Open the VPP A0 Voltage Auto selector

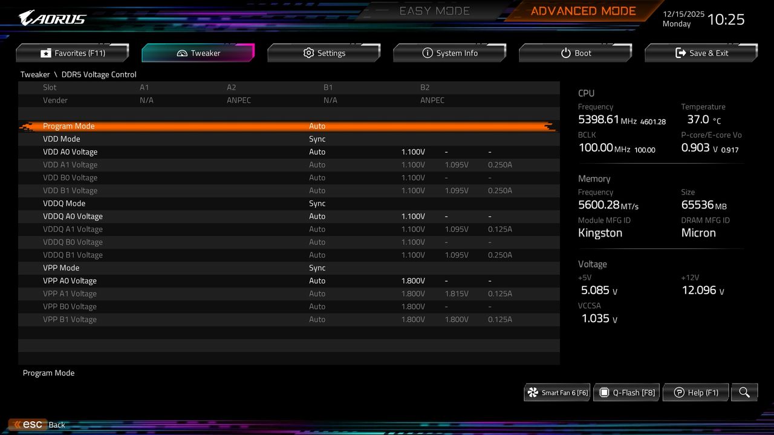(x=317, y=280)
